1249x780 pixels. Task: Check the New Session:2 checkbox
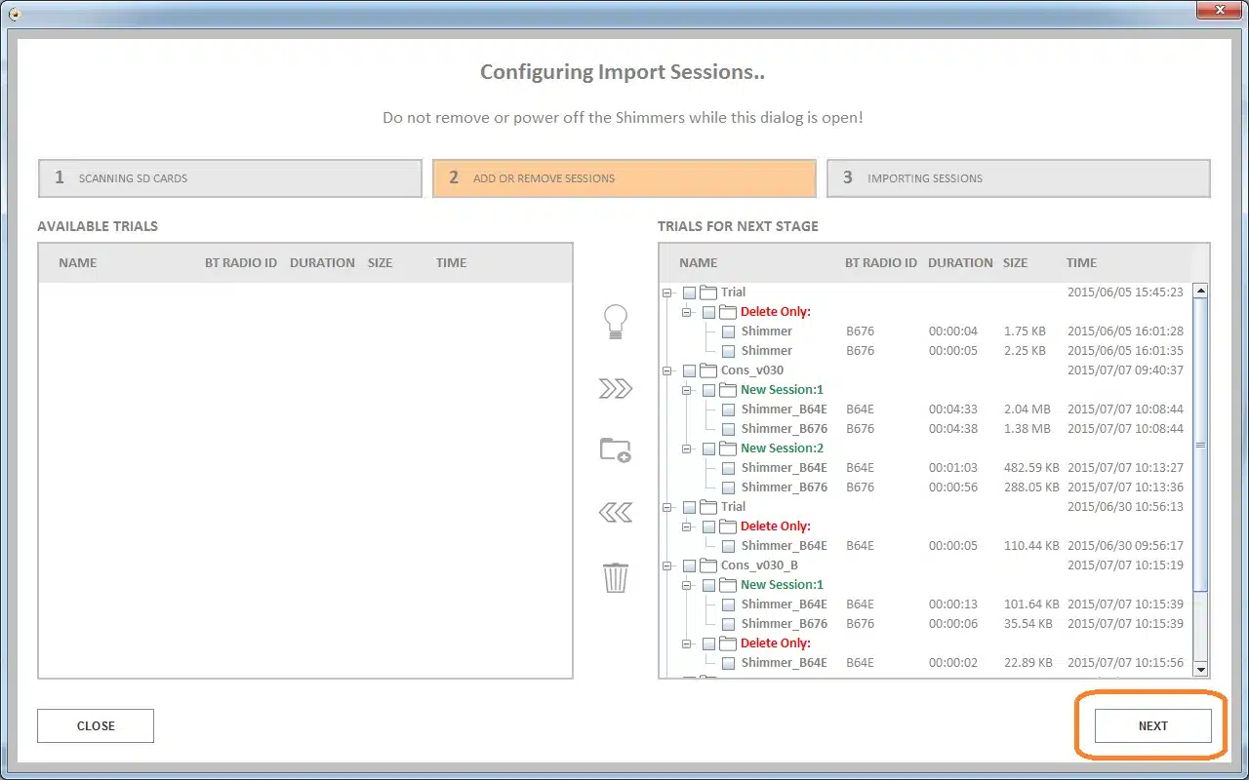pyautogui.click(x=709, y=448)
